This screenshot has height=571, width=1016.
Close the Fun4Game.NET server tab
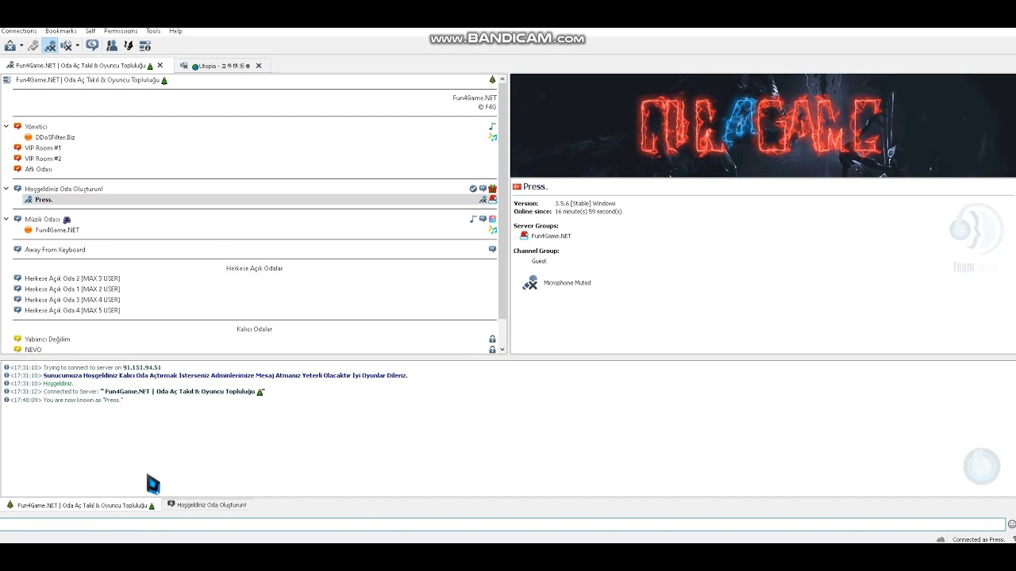click(160, 66)
